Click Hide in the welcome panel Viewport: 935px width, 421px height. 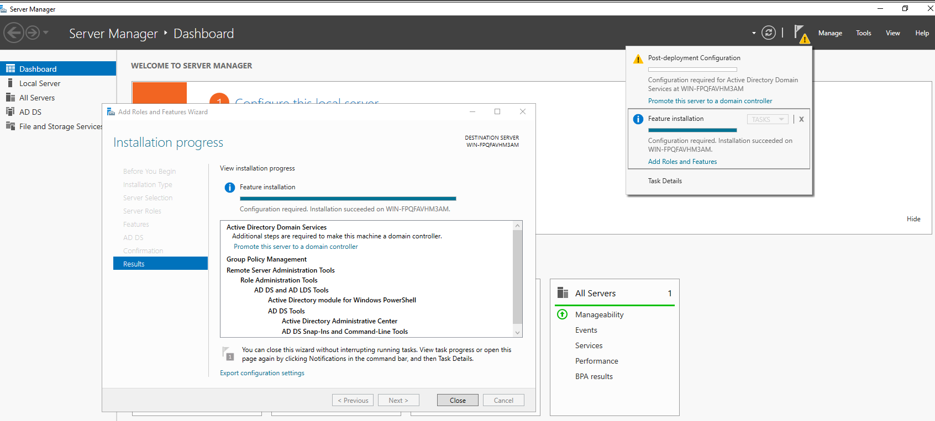(x=913, y=219)
